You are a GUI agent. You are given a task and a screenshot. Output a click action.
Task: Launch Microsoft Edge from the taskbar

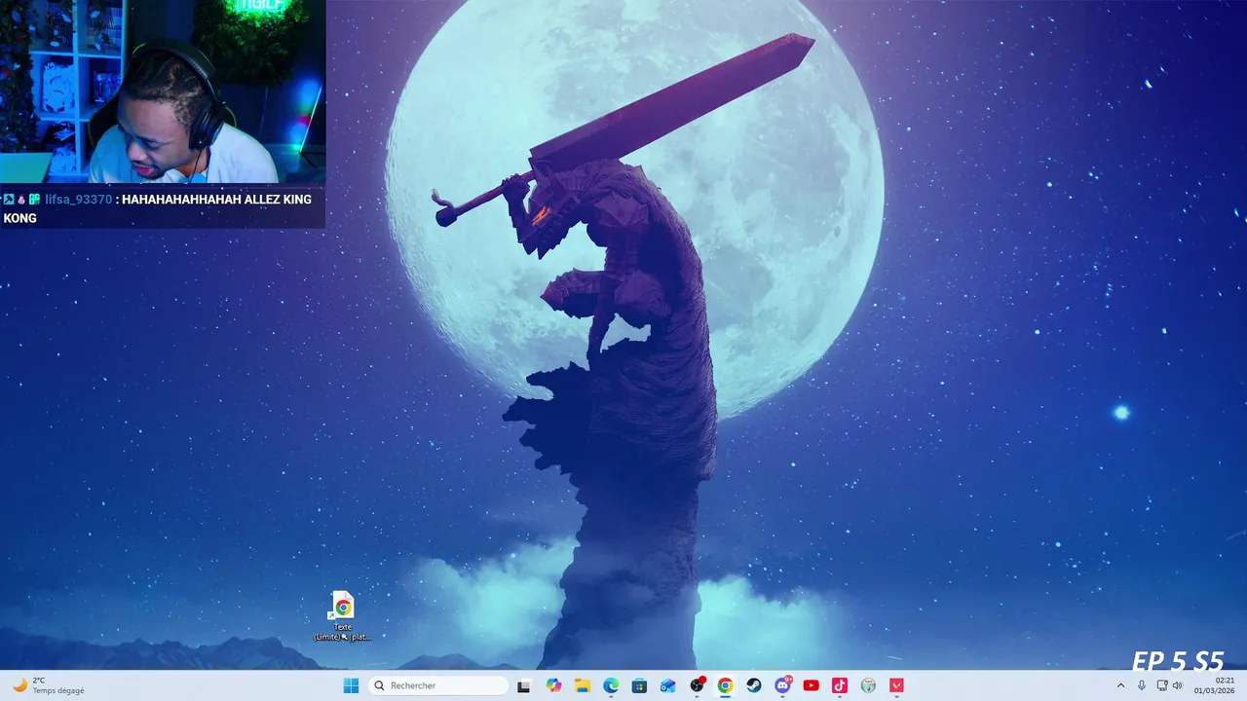611,685
